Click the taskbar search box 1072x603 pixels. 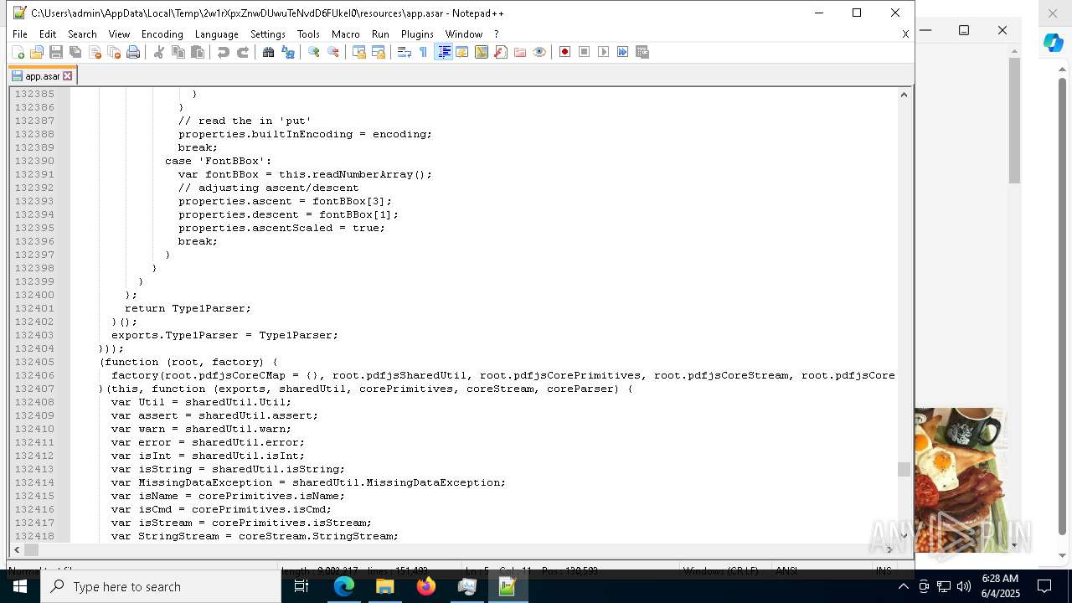click(161, 586)
